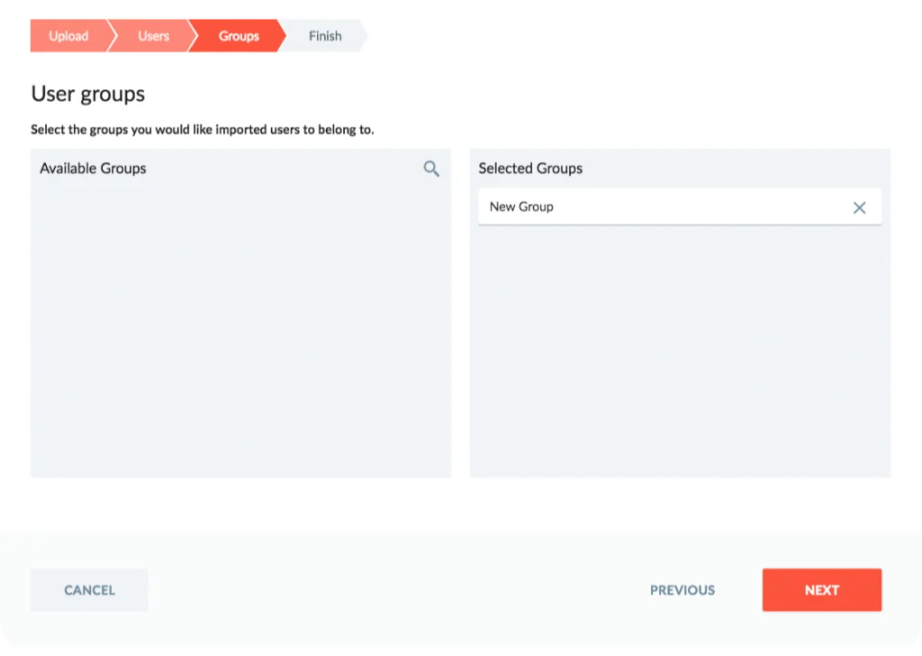Click the group selection instruction text
Viewport: 922px width, 656px height.
click(203, 130)
